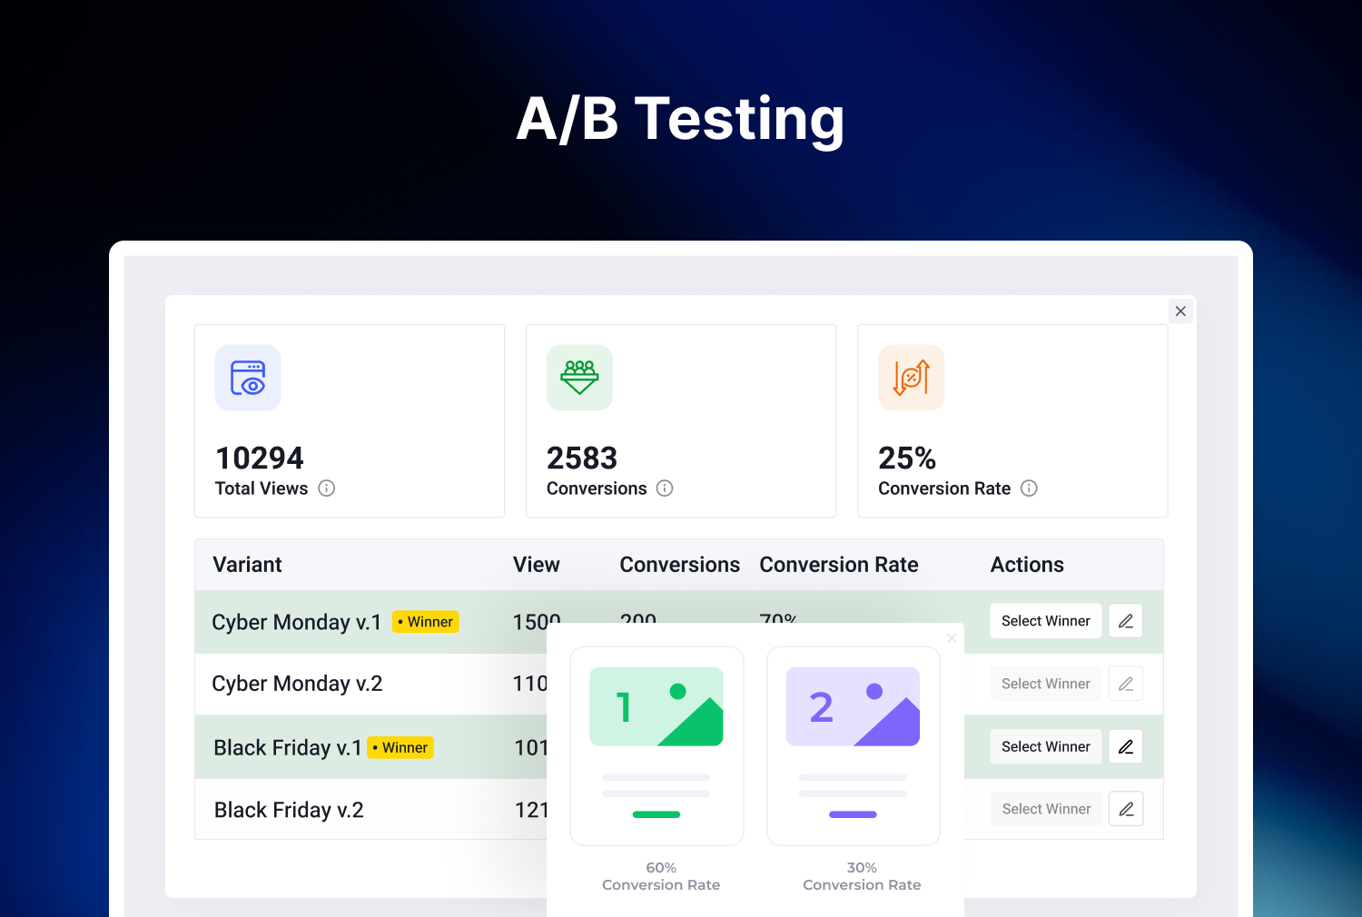
Task: Click the orange Conversion Rate arrows icon
Action: pos(911,378)
